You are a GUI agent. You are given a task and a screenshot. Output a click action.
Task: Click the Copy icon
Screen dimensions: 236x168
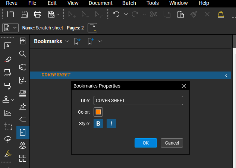coord(167,14)
